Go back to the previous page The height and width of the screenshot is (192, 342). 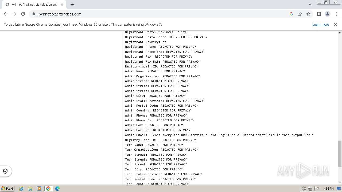coord(6,14)
